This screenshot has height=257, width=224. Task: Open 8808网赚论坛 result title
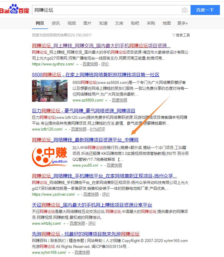(x=96, y=75)
